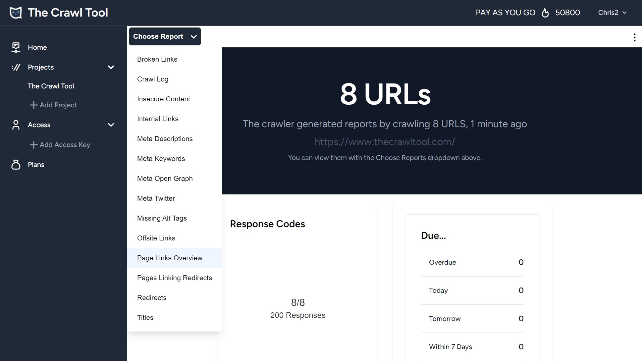
Task: Close the Choose Report dropdown
Action: click(165, 36)
